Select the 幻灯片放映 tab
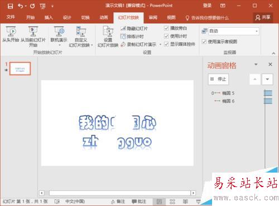279x206 pixels. pos(128,18)
